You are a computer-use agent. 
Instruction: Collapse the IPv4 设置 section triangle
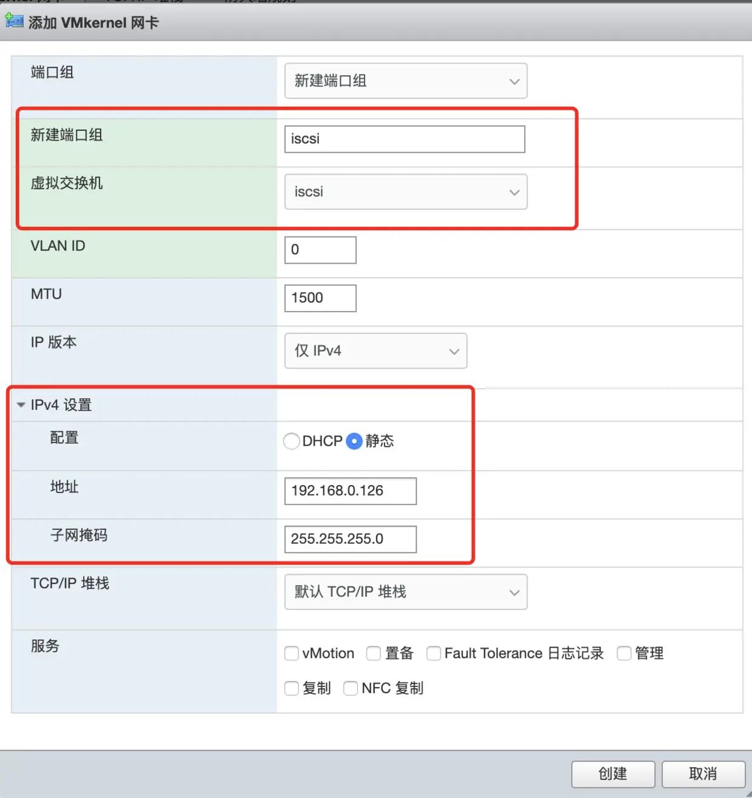(21, 404)
